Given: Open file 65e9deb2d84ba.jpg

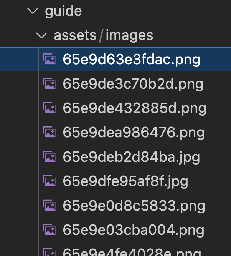Looking at the screenshot, I should coord(131,157).
